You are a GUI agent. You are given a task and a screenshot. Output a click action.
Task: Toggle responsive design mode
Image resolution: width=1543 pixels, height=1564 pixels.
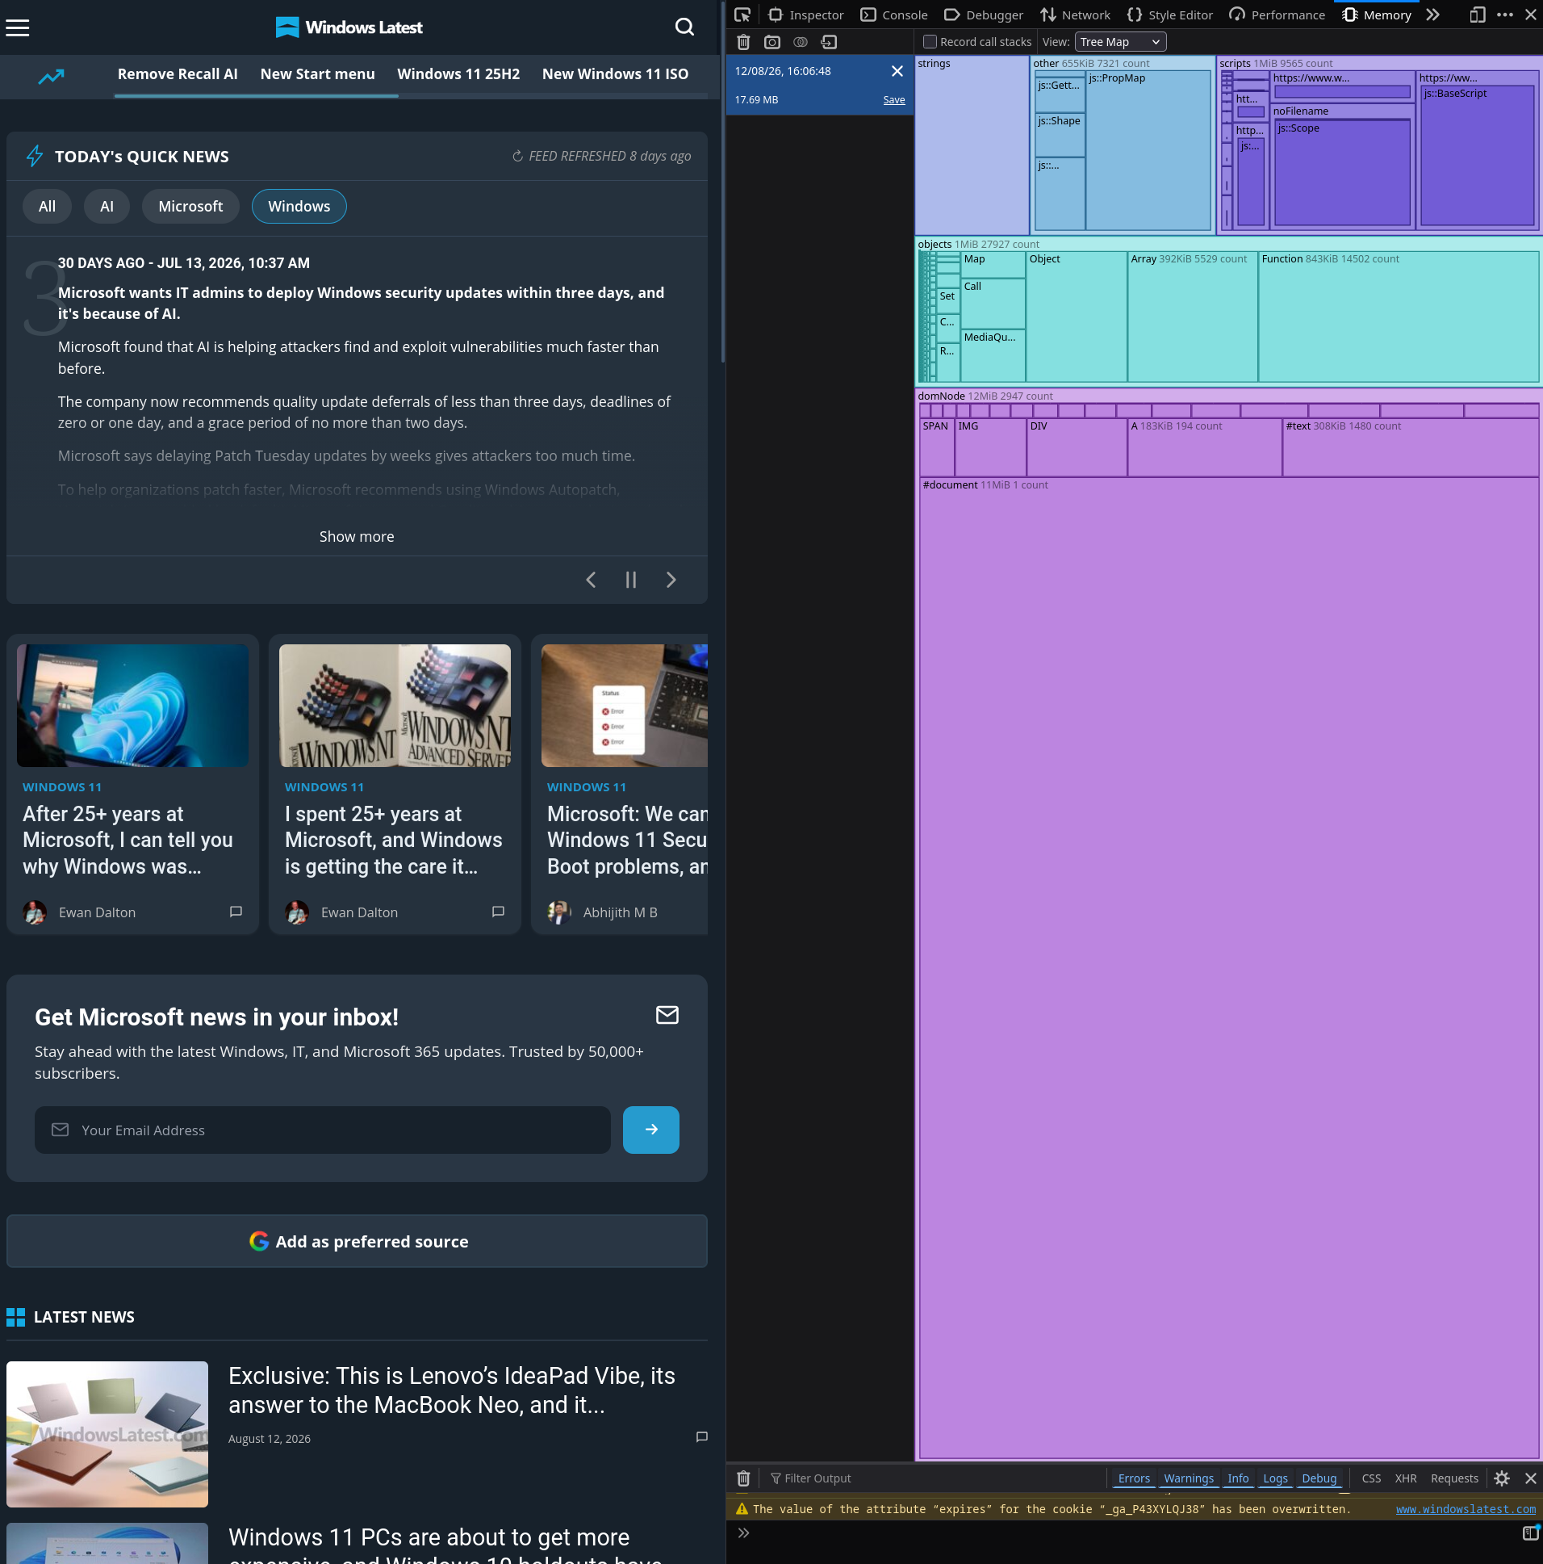coord(1477,15)
